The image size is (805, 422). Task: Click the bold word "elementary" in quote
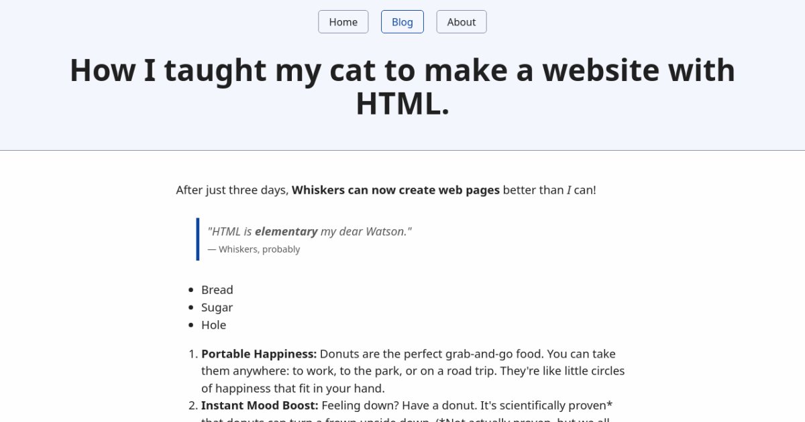pyautogui.click(x=286, y=232)
